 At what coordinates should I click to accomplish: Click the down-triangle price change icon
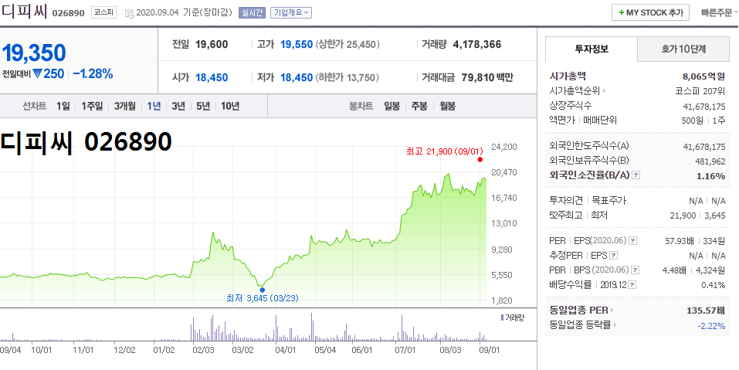[37, 74]
